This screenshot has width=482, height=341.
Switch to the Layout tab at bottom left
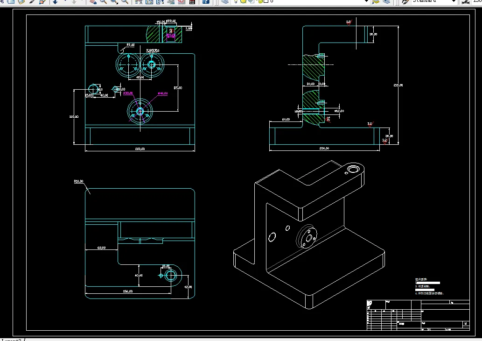(x=11, y=340)
